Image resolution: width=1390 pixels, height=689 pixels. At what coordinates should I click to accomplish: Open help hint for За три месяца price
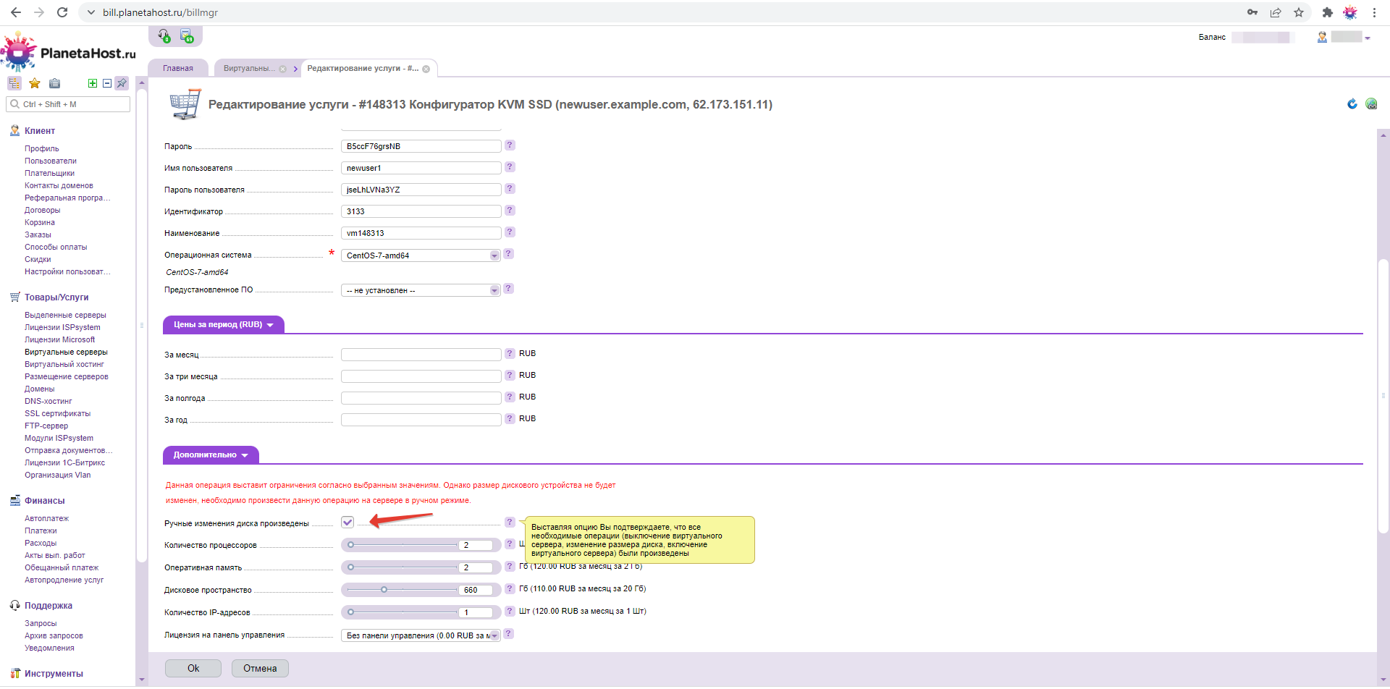510,376
